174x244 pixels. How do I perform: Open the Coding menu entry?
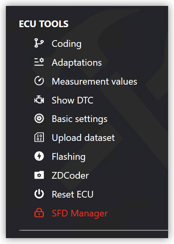point(67,44)
